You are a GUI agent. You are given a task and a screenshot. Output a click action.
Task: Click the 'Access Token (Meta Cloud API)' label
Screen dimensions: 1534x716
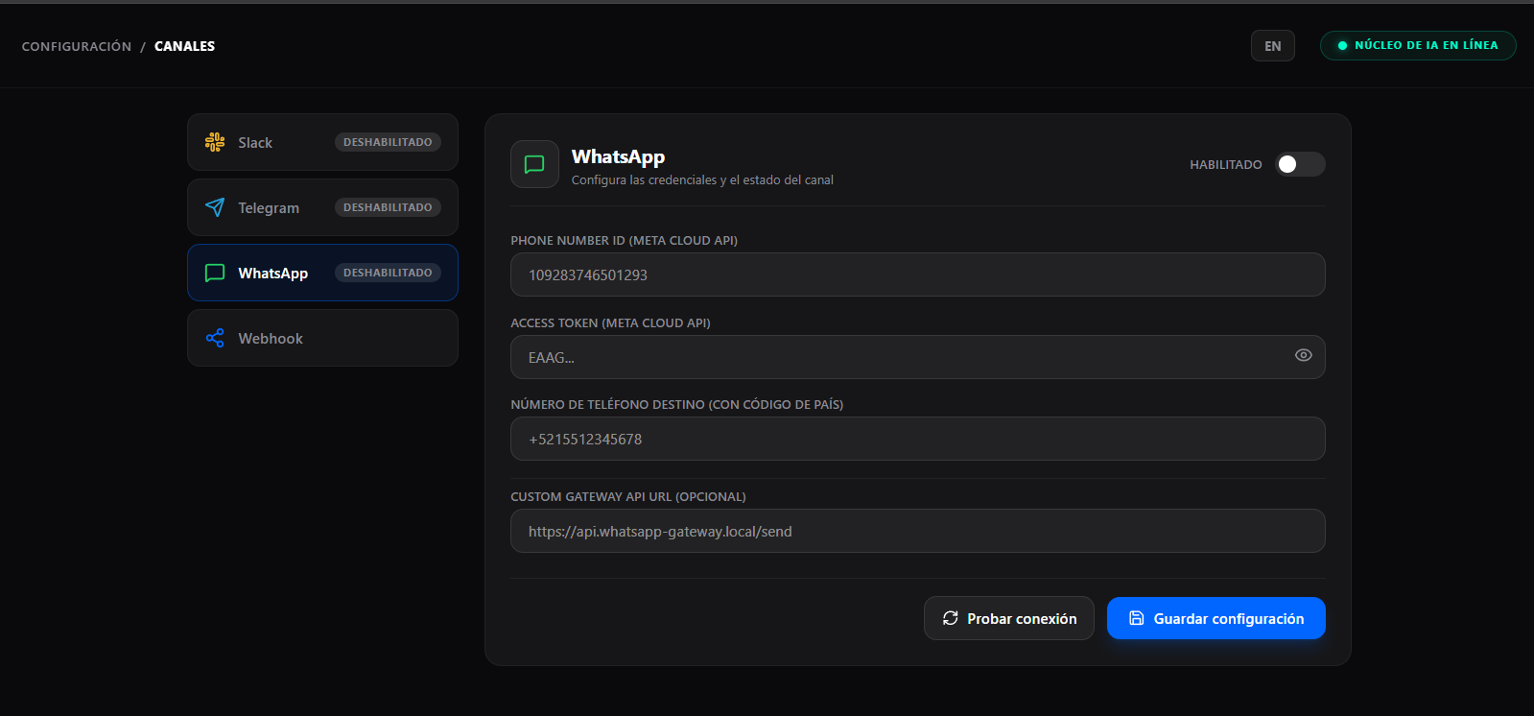coord(610,323)
